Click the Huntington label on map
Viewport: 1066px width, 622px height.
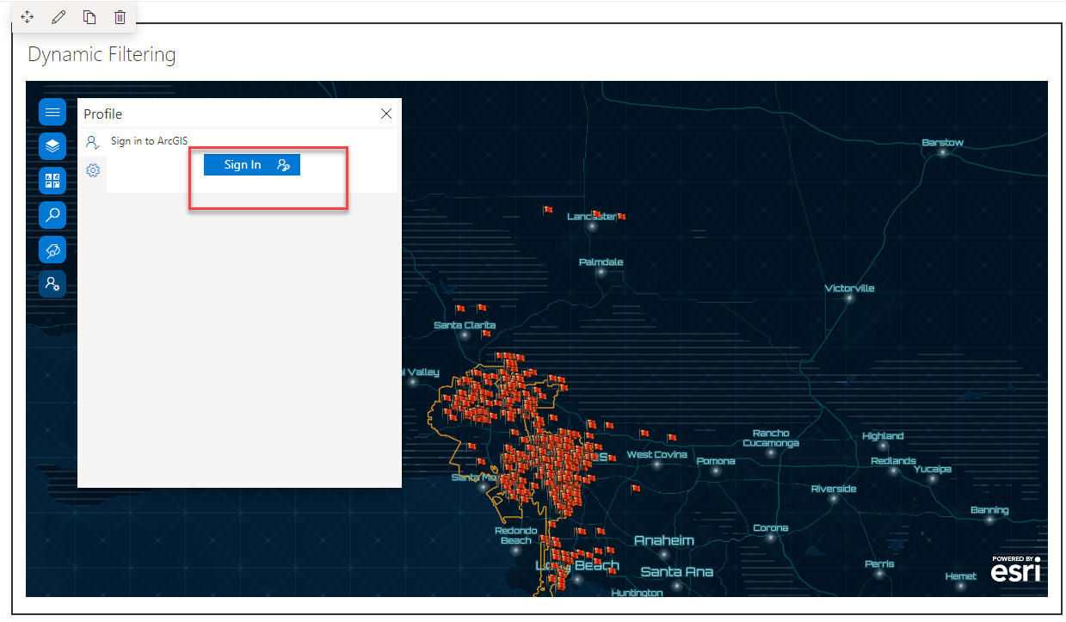click(x=637, y=592)
